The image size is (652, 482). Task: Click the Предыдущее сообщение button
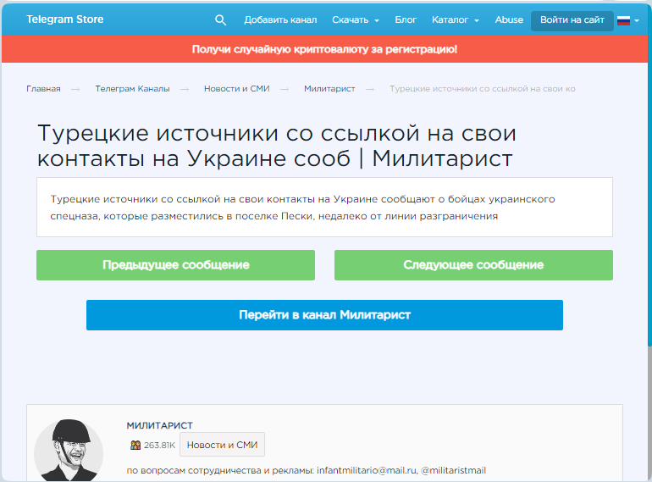[x=175, y=265]
